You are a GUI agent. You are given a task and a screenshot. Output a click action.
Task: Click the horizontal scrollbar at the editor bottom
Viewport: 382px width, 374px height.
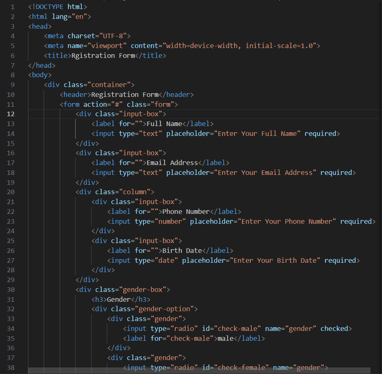click(x=199, y=371)
